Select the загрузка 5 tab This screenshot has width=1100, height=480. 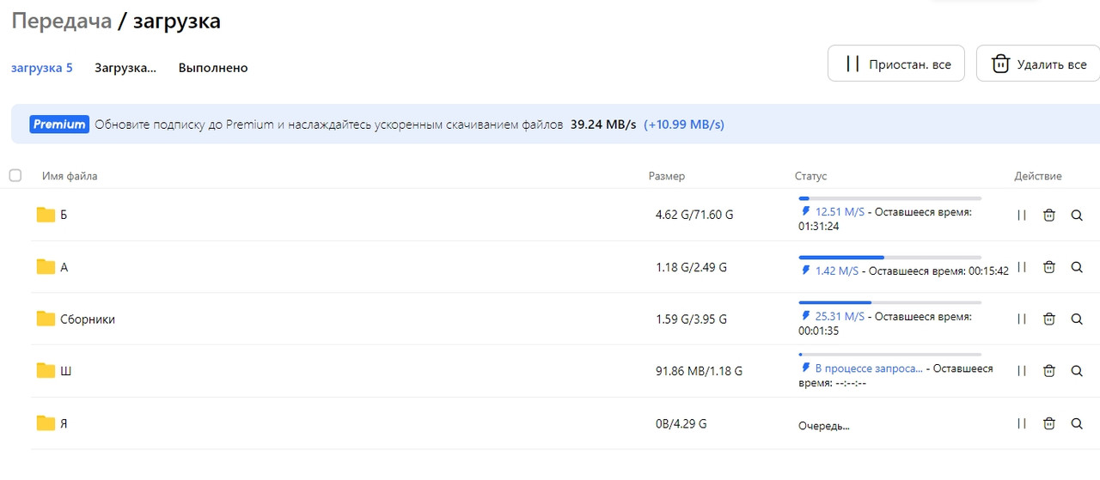click(x=41, y=68)
